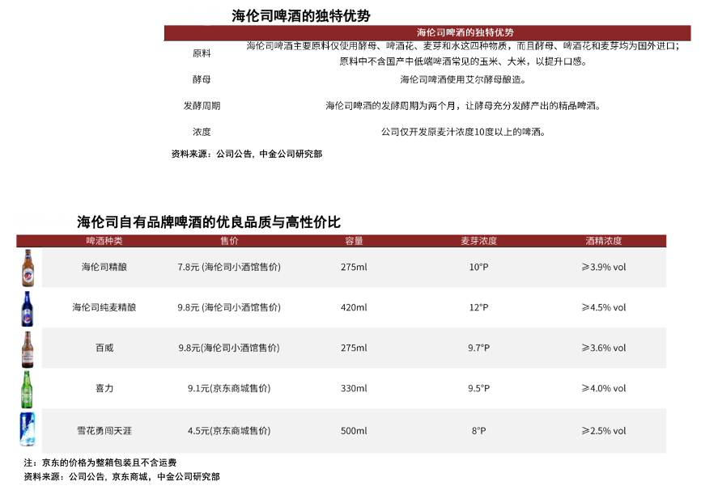Select the 容量 column header
This screenshot has height=490, width=701.
tap(354, 241)
